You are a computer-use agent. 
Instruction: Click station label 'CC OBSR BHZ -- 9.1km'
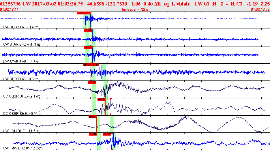coord(22,96)
